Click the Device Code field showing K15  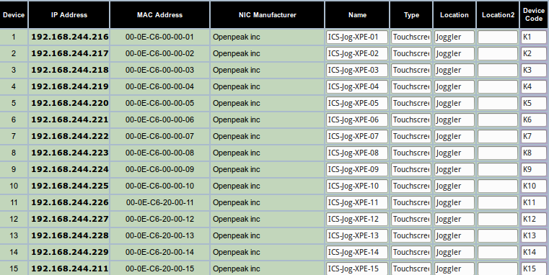click(x=534, y=269)
